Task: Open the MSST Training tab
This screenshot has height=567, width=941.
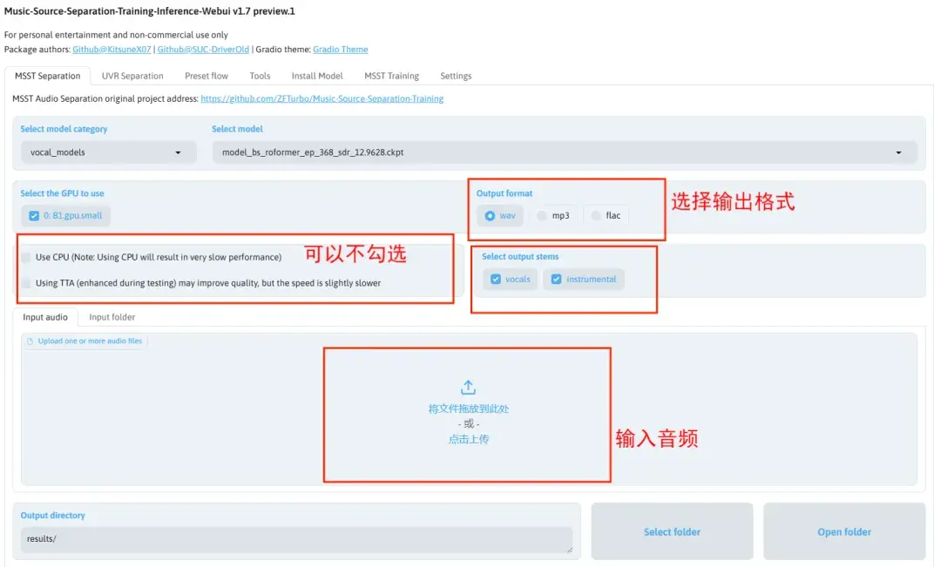Action: tap(391, 76)
